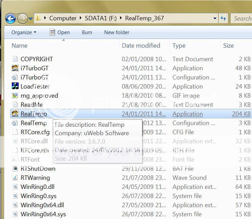
Task: Click the folder icon in address bar
Action: 38,18
